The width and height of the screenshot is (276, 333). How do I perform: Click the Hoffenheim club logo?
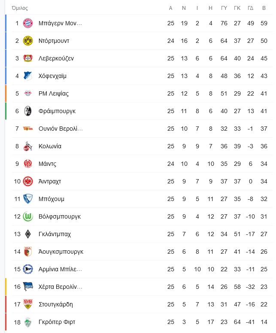click(x=28, y=76)
